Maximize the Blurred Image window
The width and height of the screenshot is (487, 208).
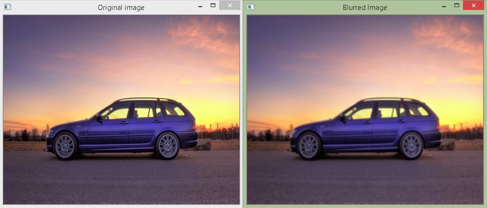[x=456, y=5]
